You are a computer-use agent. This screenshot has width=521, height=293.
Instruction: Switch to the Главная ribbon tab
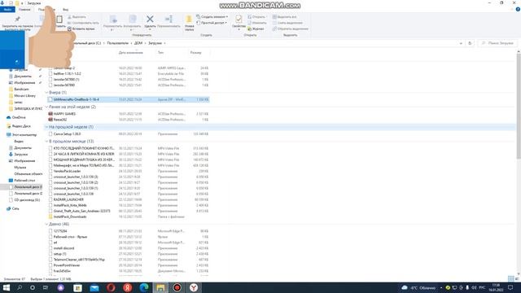click(x=24, y=10)
